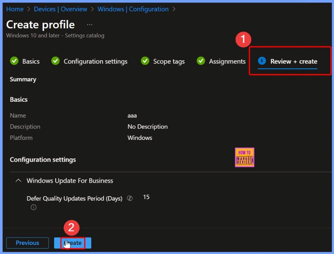Image resolution: width=334 pixels, height=254 pixels.
Task: Open the more options ellipsis next to Create profile
Action: tap(90, 25)
